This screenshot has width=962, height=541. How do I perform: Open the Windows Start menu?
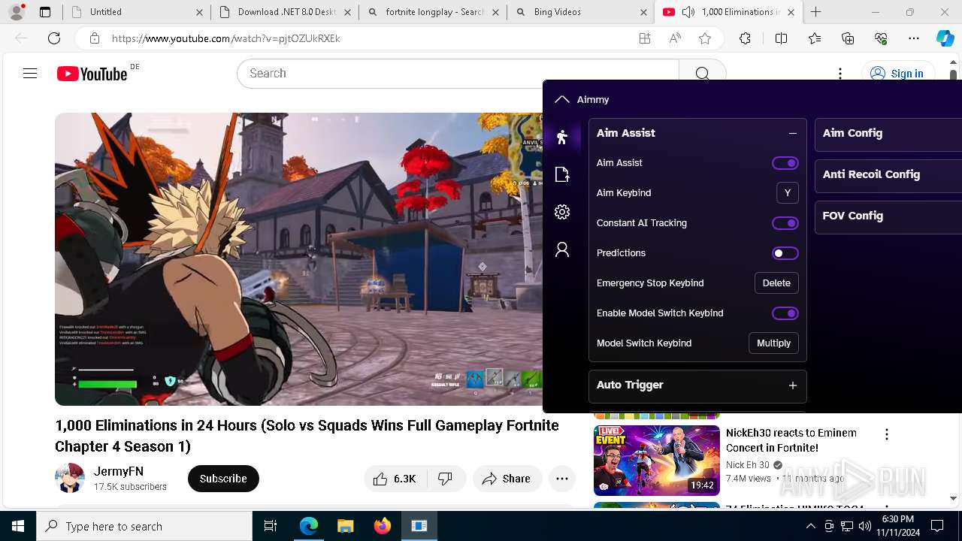click(18, 526)
